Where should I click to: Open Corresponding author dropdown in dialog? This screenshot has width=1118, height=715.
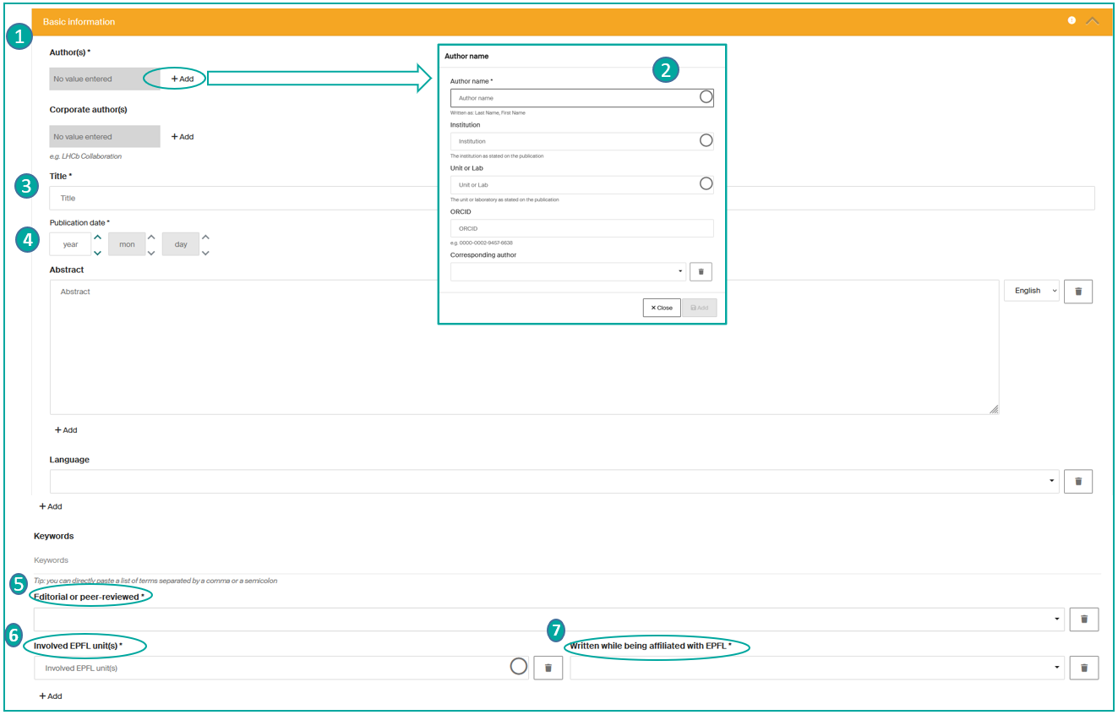click(568, 271)
